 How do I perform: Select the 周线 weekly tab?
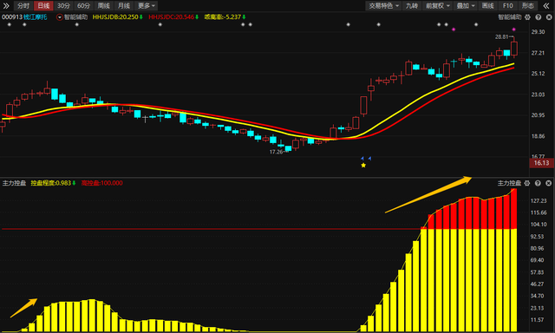point(104,6)
